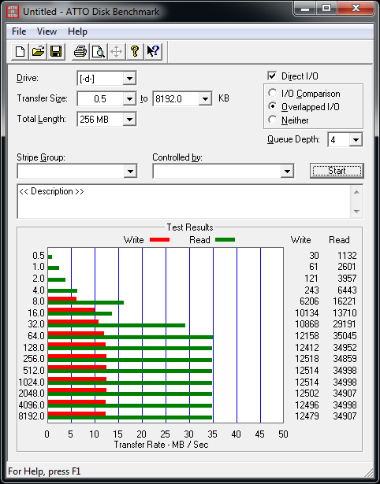Click the Print toolbar icon
380x484 pixels.
pos(80,51)
